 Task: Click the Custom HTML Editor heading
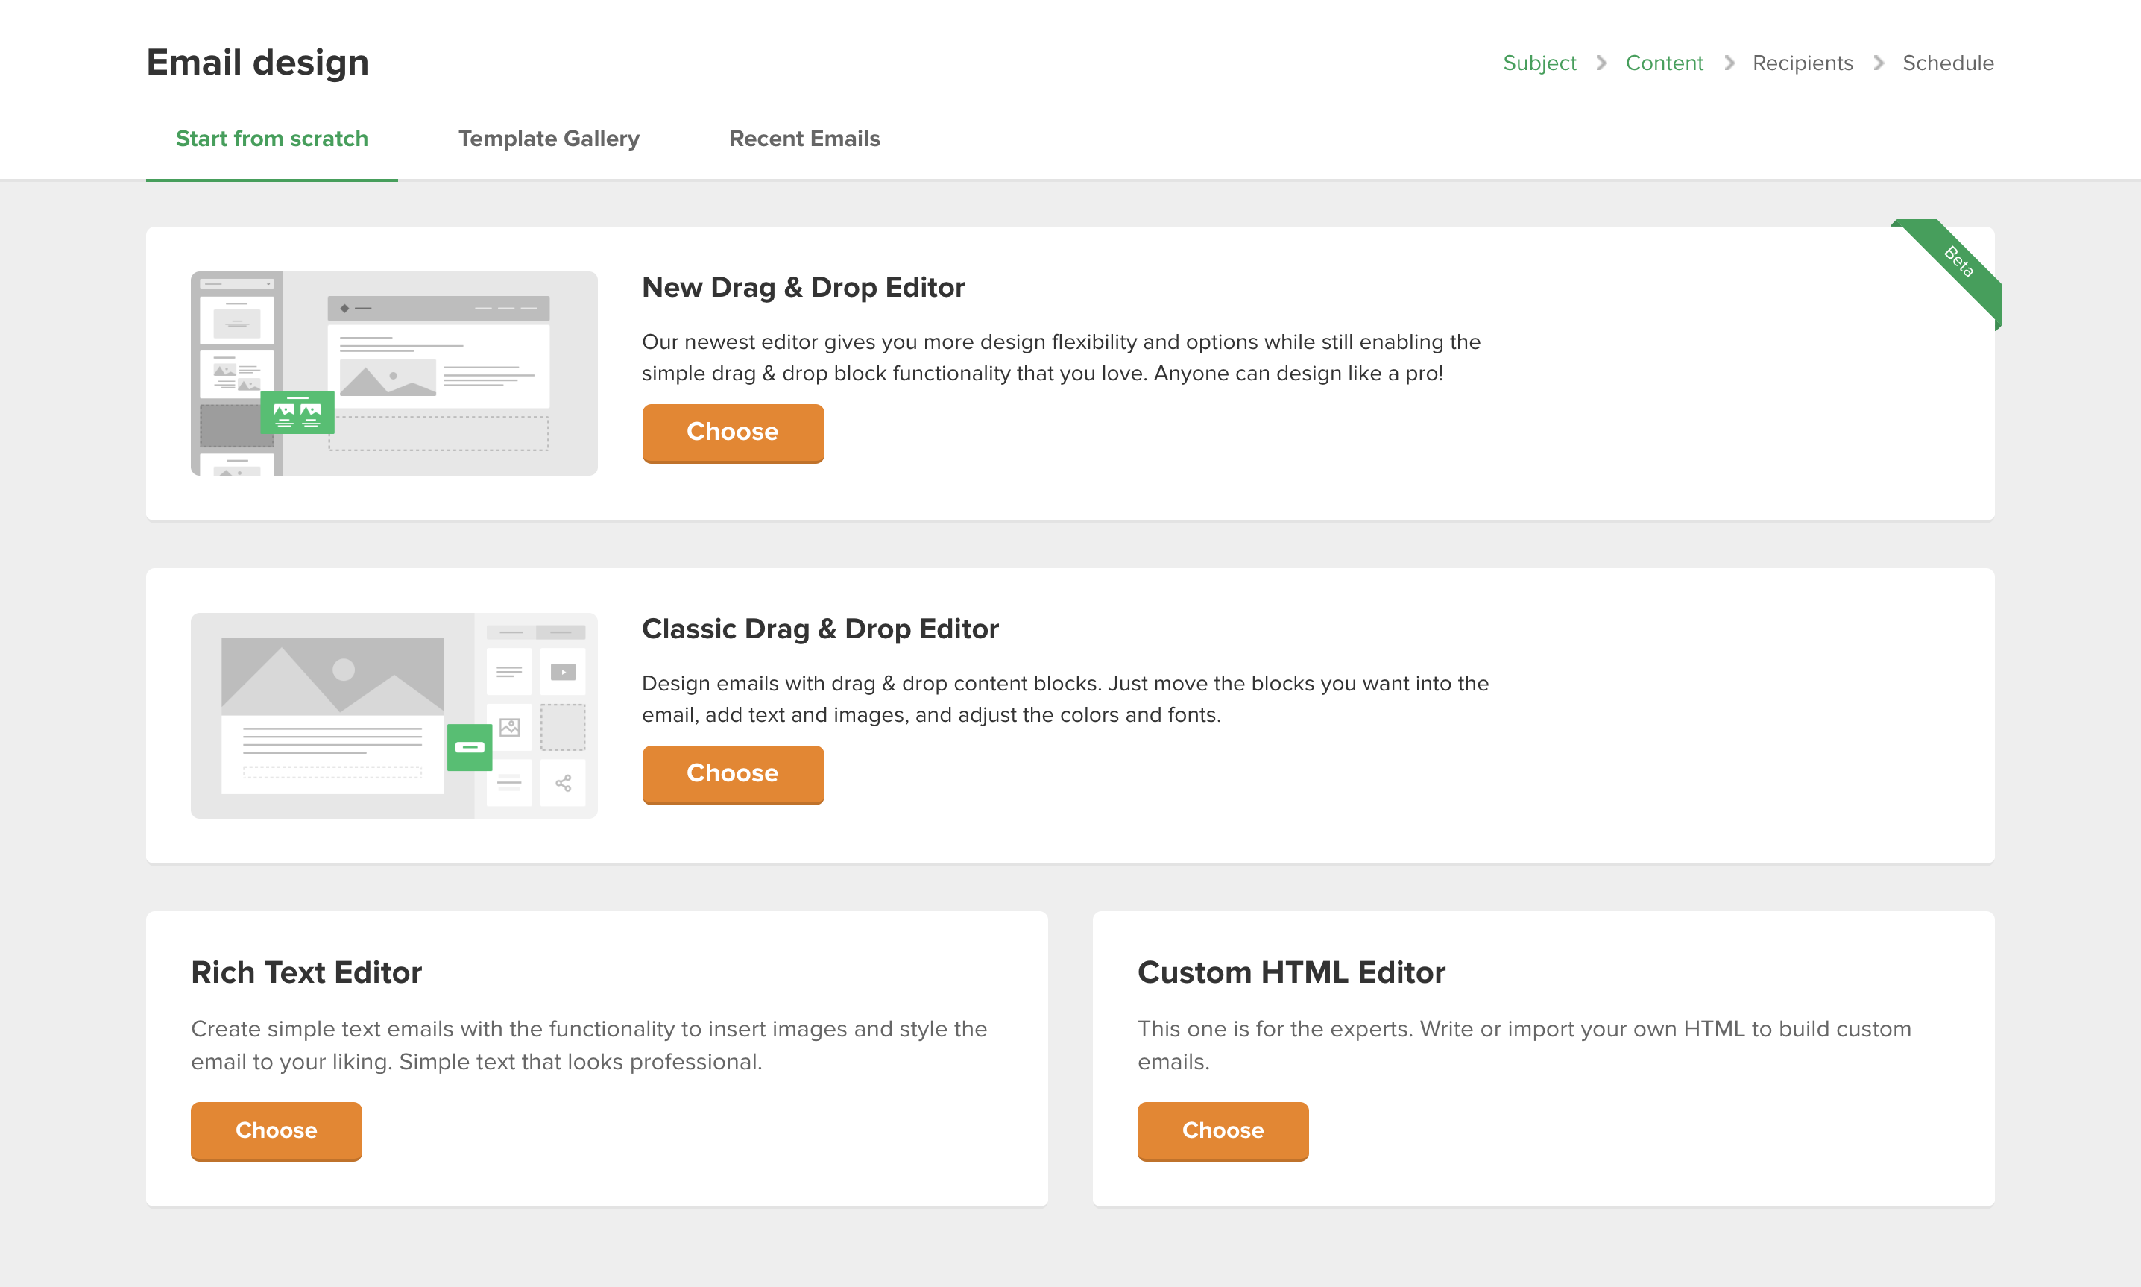(1290, 972)
